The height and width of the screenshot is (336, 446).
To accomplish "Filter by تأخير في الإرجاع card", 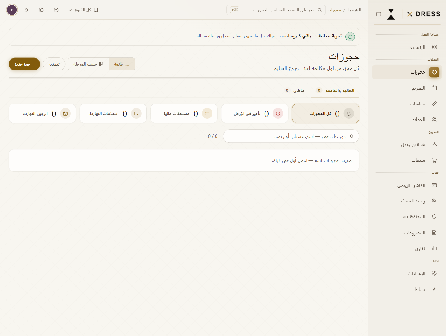I will pyautogui.click(x=255, y=113).
